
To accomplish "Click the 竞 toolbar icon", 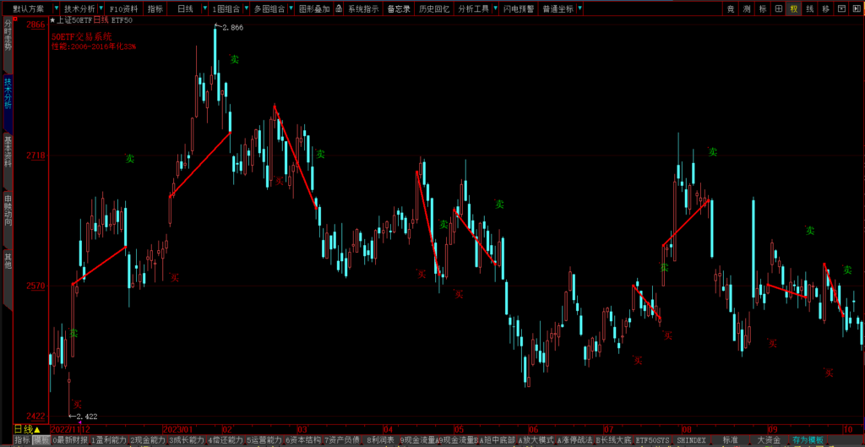I will (x=732, y=8).
